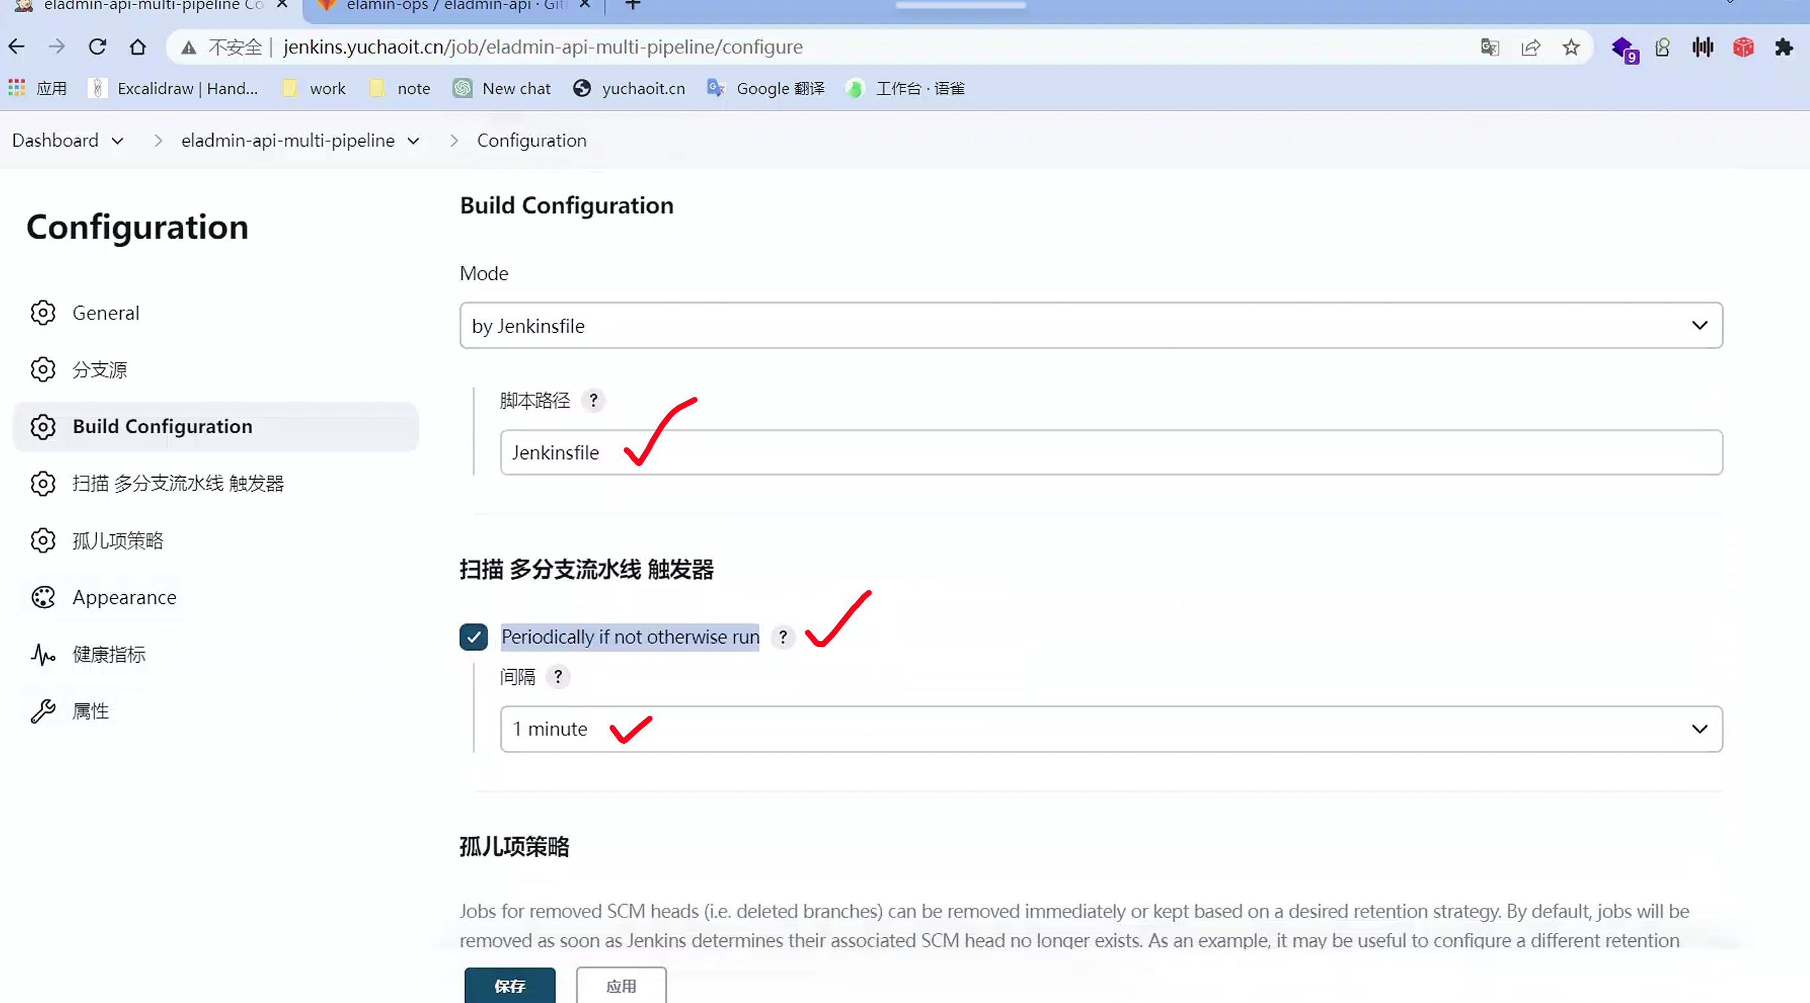
Task: Expand eladmin-api-multi-pipeline breadcrumb dropdown arrow
Action: 414,140
